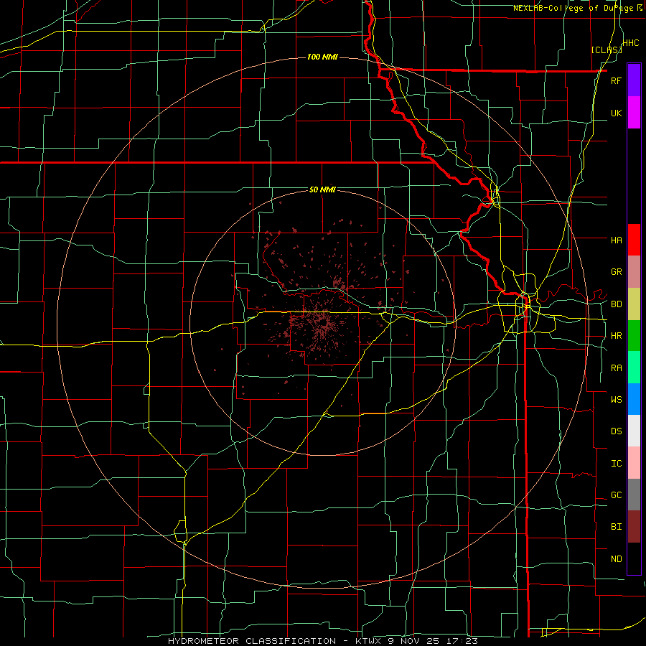The image size is (646, 646).
Task: Click the RF legend label
Action: pyautogui.click(x=616, y=80)
